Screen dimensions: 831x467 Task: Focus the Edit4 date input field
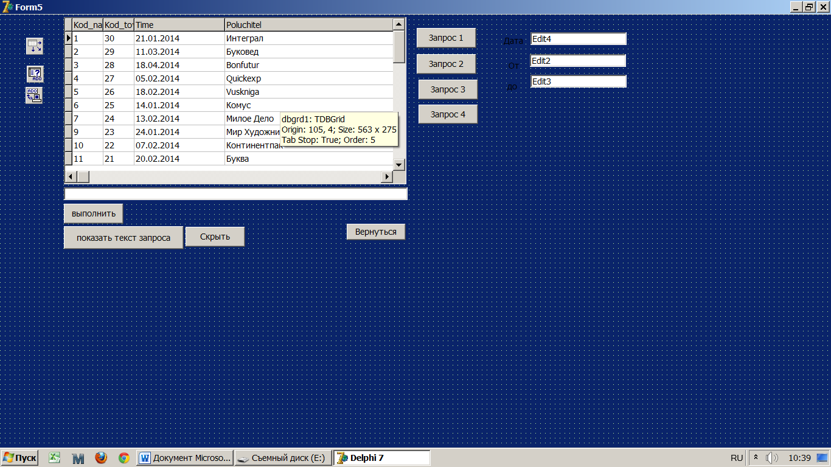(x=579, y=39)
